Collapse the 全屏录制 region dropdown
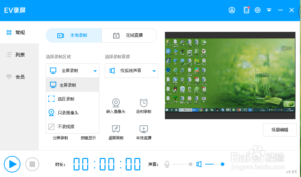This screenshot has height=177, width=301. [x=73, y=71]
